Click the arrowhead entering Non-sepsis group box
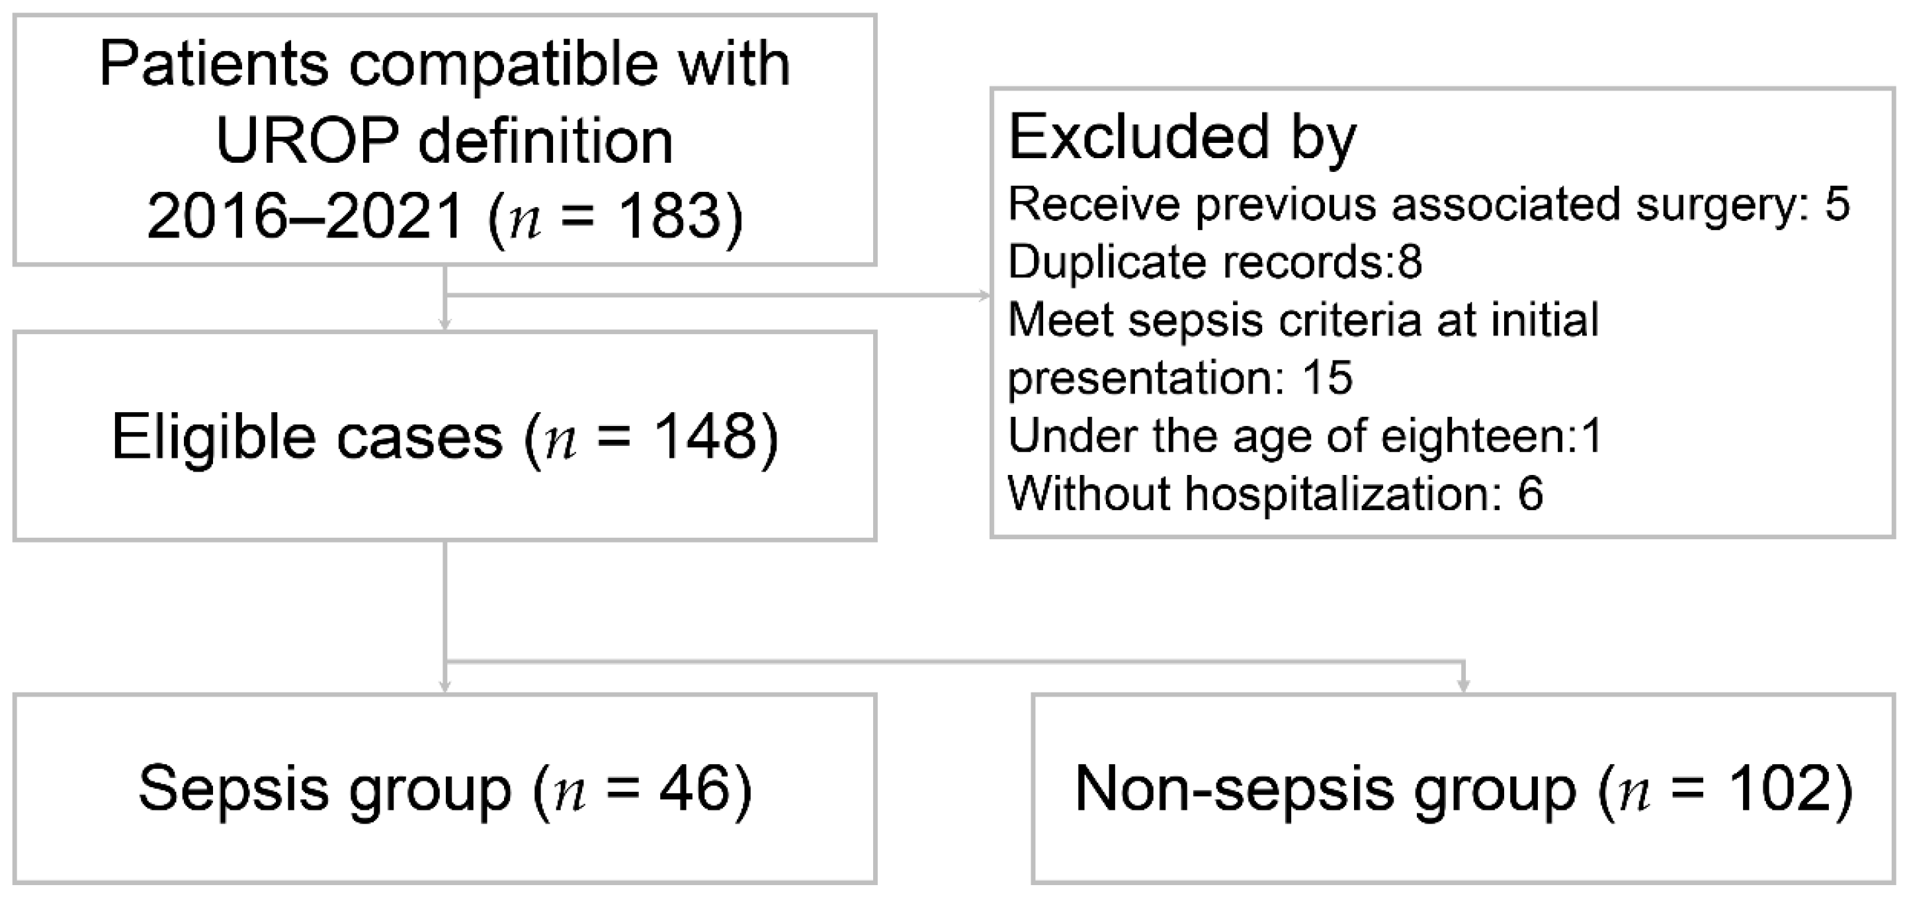1907x901 pixels. [1462, 687]
